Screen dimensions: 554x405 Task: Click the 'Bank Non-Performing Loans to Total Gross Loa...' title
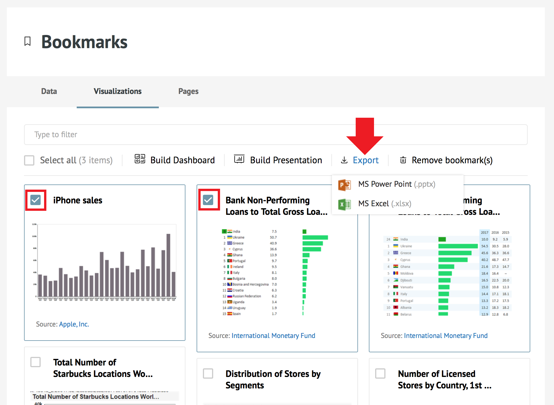276,206
